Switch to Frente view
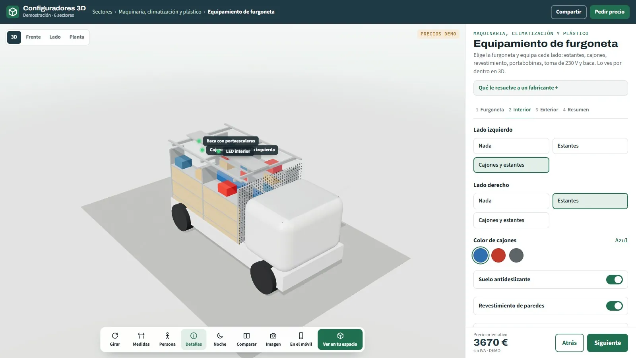636x358 pixels. tap(33, 37)
